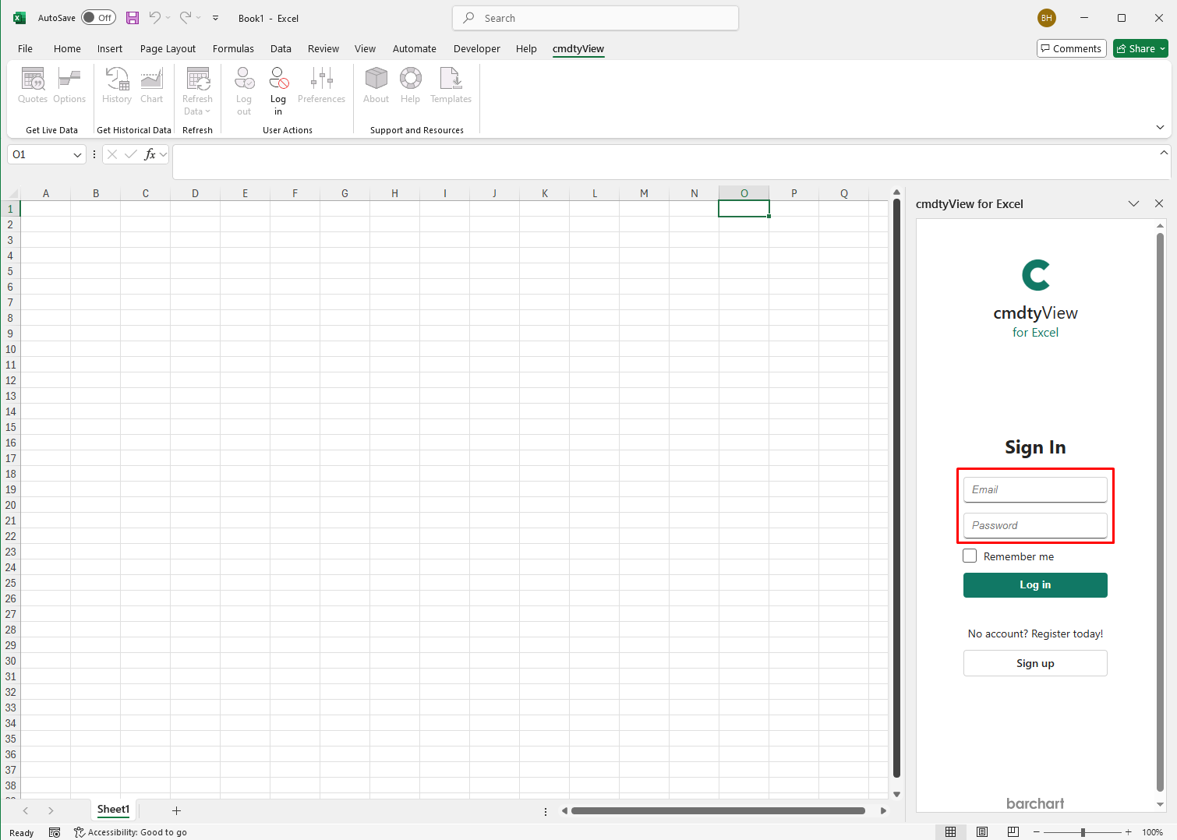Open the Redo history dropdown arrow
1177x840 pixels.
coord(198,18)
